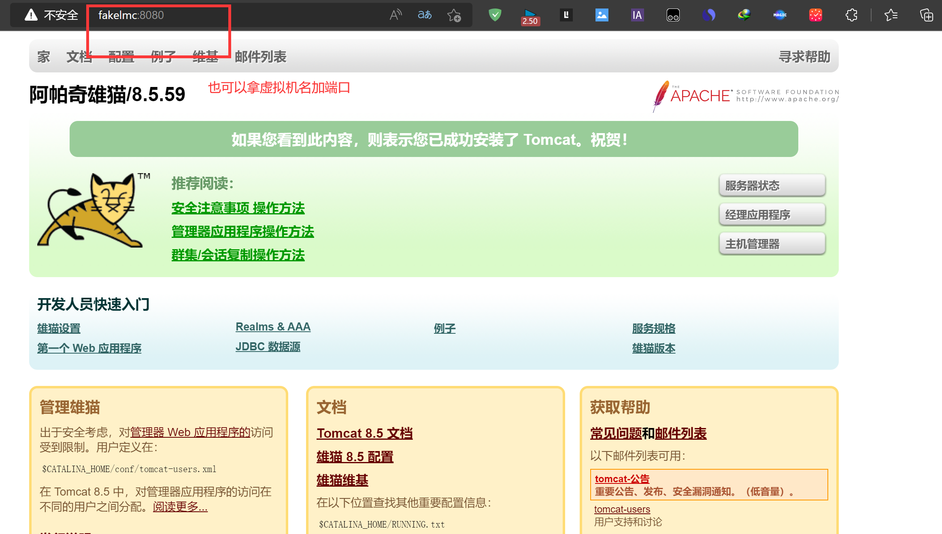Click the IA purple extension icon
This screenshot has height=534, width=942.
pos(637,15)
